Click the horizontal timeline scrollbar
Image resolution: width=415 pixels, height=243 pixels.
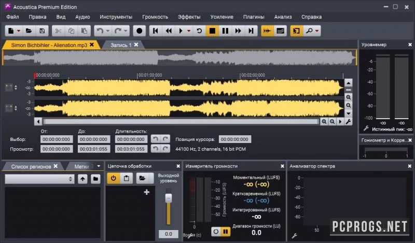(181, 122)
